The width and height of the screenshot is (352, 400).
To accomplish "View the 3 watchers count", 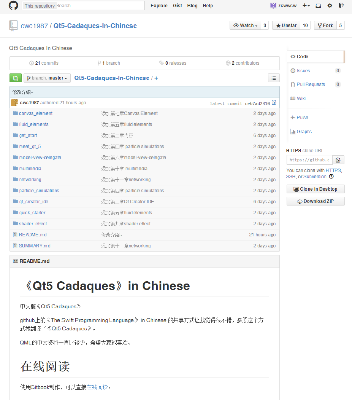I will pos(265,25).
